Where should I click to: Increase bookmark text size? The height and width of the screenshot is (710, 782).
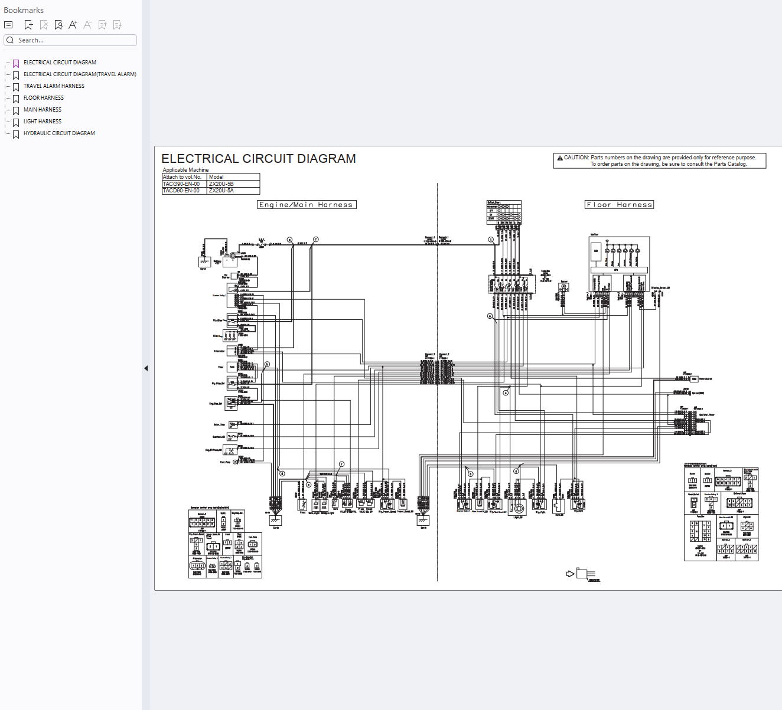pyautogui.click(x=73, y=25)
